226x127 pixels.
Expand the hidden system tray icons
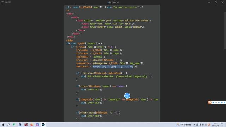[x=194, y=125]
